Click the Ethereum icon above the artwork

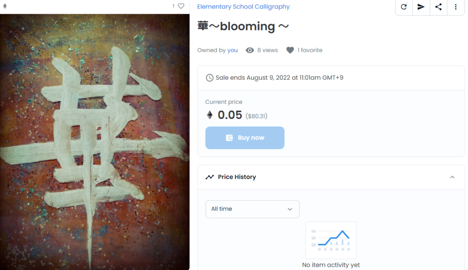[5, 6]
